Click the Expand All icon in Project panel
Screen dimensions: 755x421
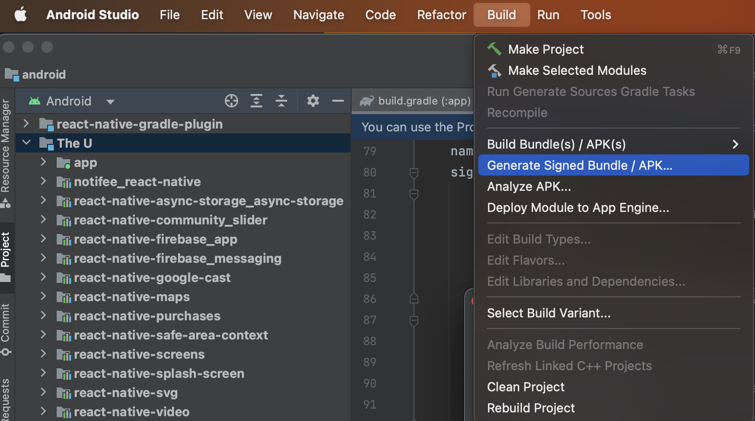256,101
